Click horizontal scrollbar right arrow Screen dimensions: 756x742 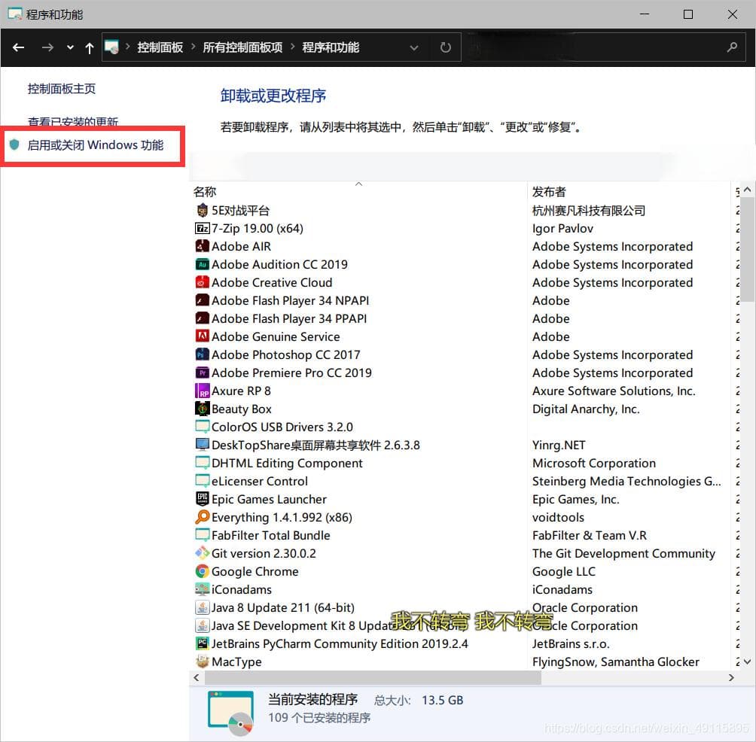731,677
